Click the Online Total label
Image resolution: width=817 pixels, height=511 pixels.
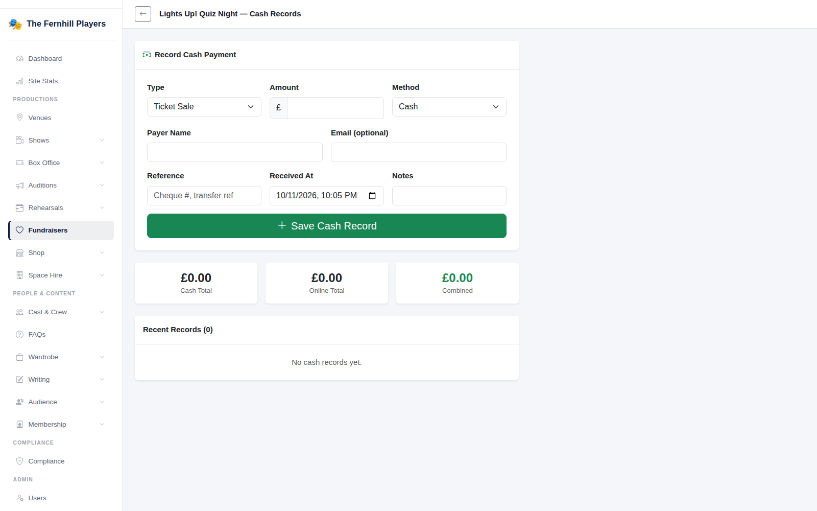tap(327, 291)
